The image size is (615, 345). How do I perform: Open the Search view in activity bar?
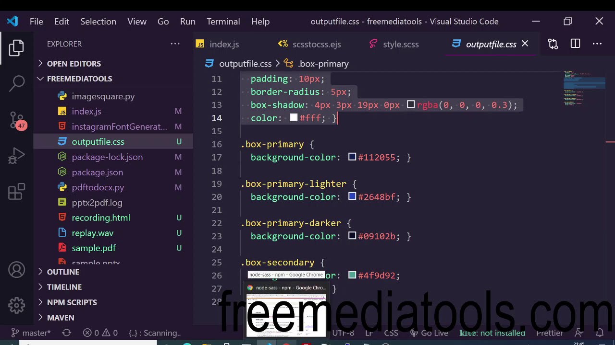pos(17,82)
